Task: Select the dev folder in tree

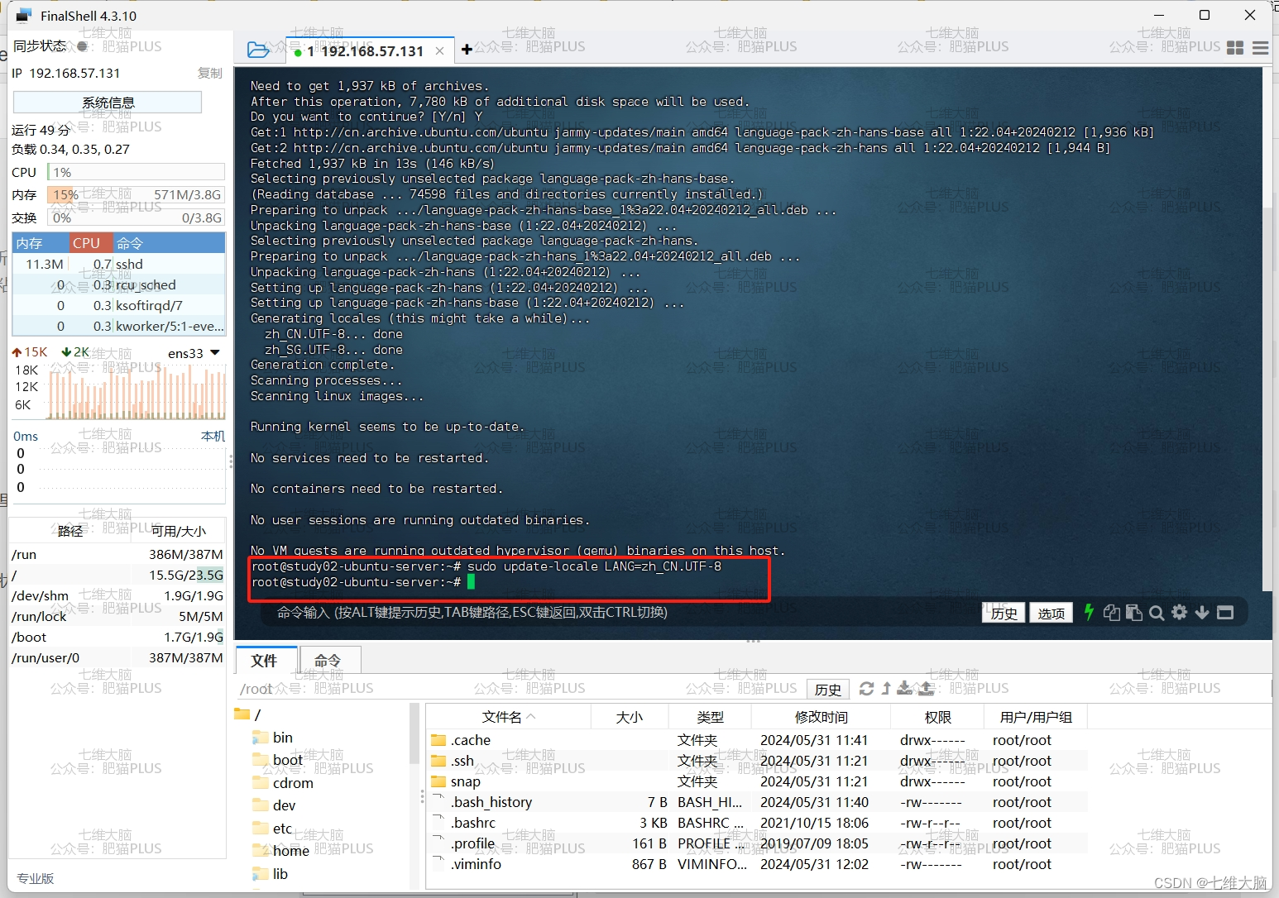Action: tap(274, 805)
